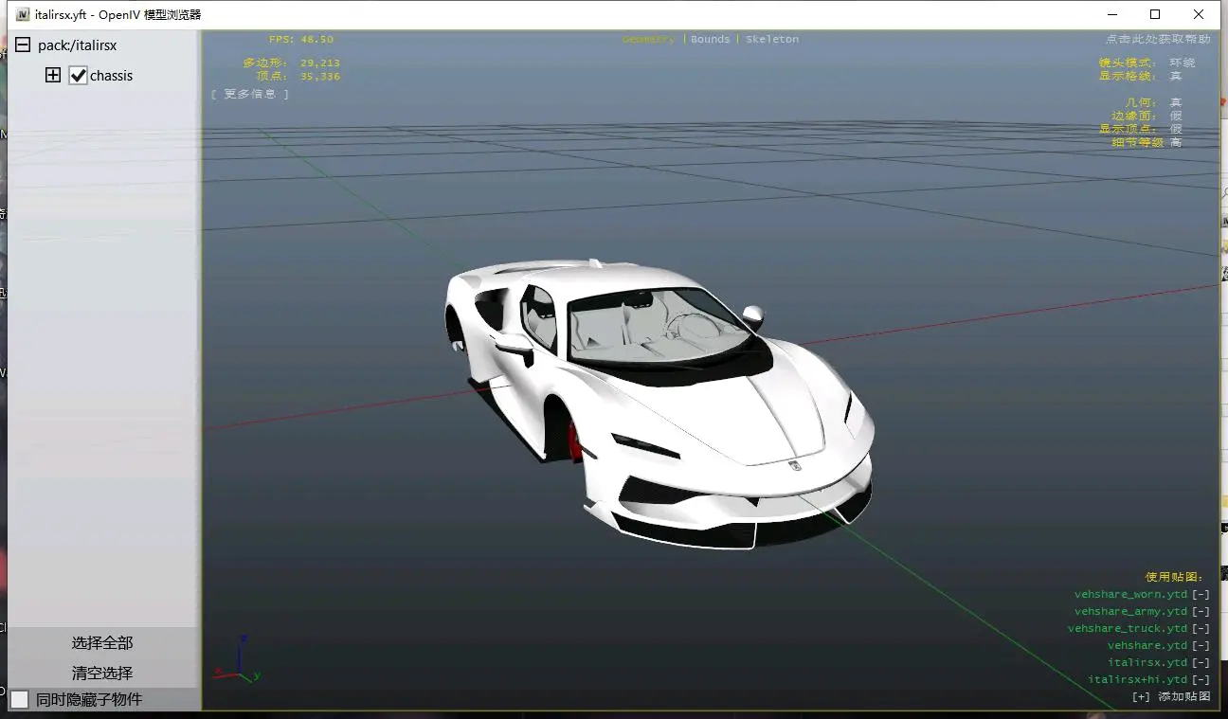Expand the chassis tree node
This screenshot has width=1228, height=719.
tap(53, 76)
